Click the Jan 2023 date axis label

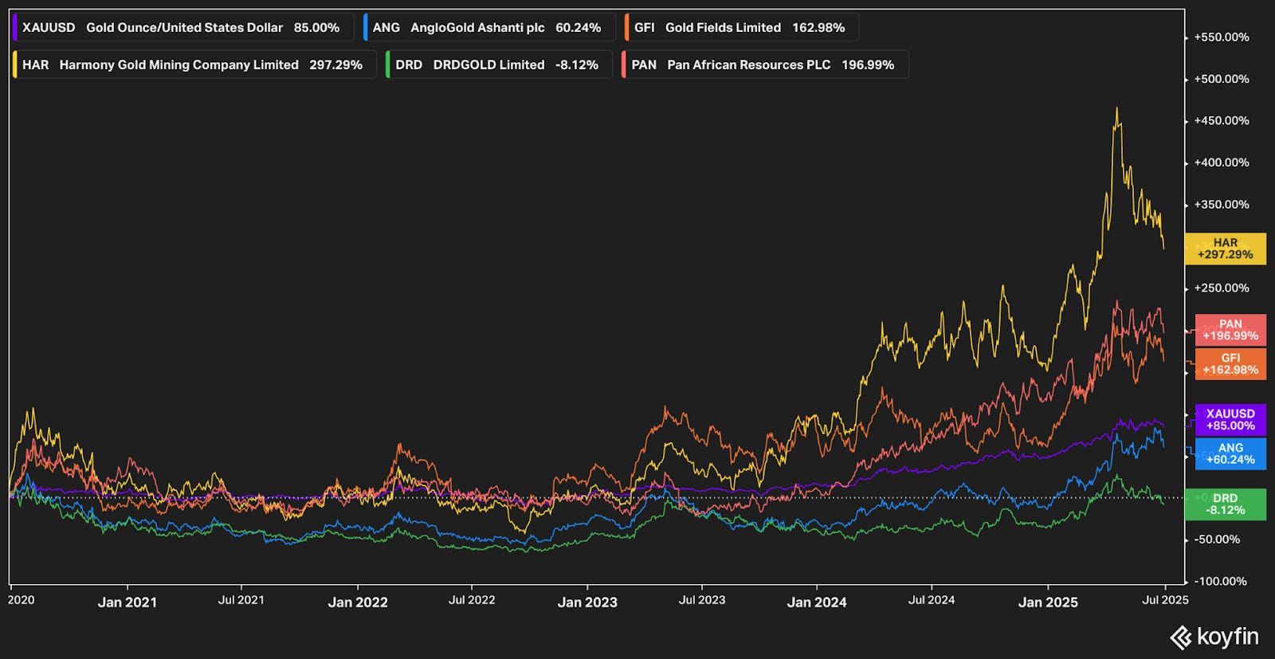[x=587, y=602]
